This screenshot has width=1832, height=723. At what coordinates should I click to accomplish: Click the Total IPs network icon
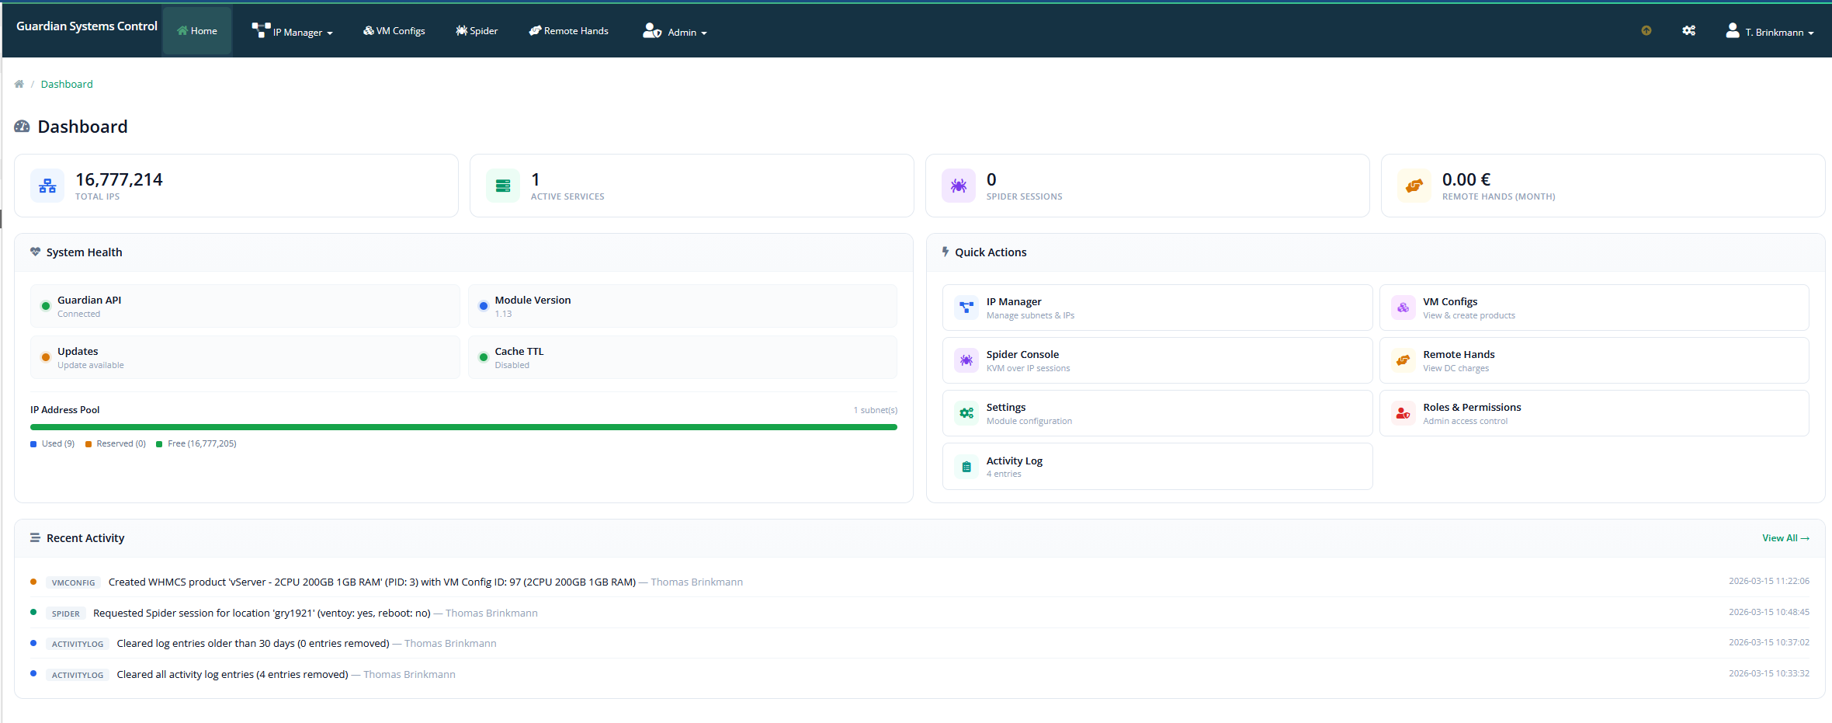click(x=47, y=186)
